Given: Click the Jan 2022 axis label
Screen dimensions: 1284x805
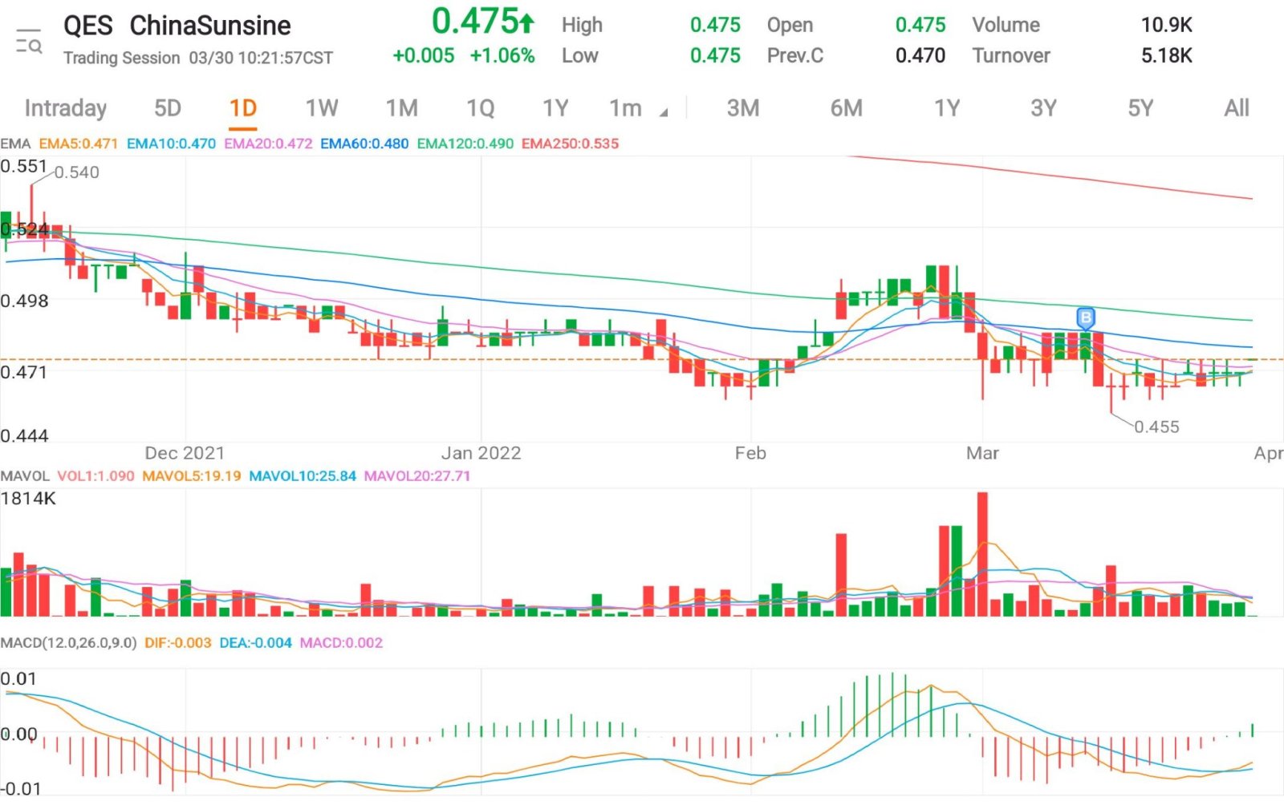Looking at the screenshot, I should pyautogui.click(x=481, y=453).
